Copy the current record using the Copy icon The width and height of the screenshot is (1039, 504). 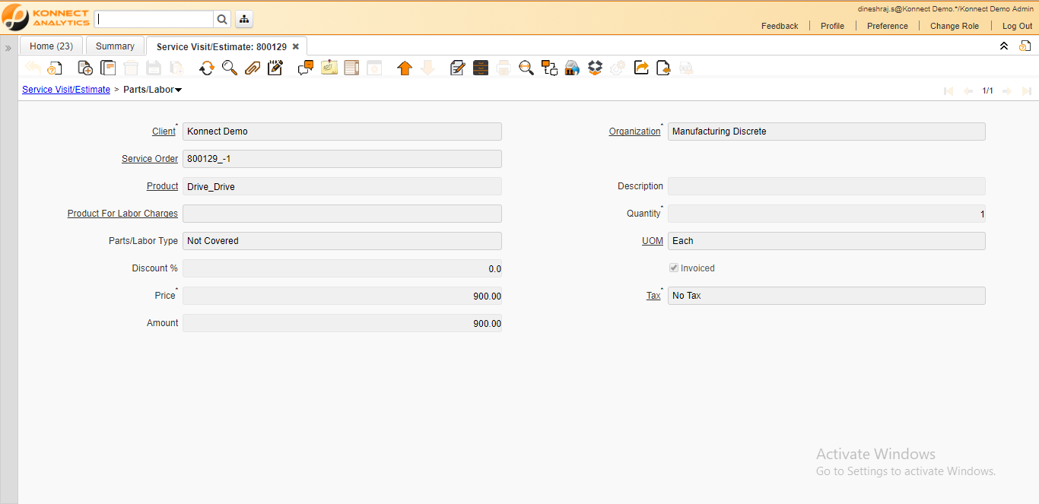[x=108, y=68]
